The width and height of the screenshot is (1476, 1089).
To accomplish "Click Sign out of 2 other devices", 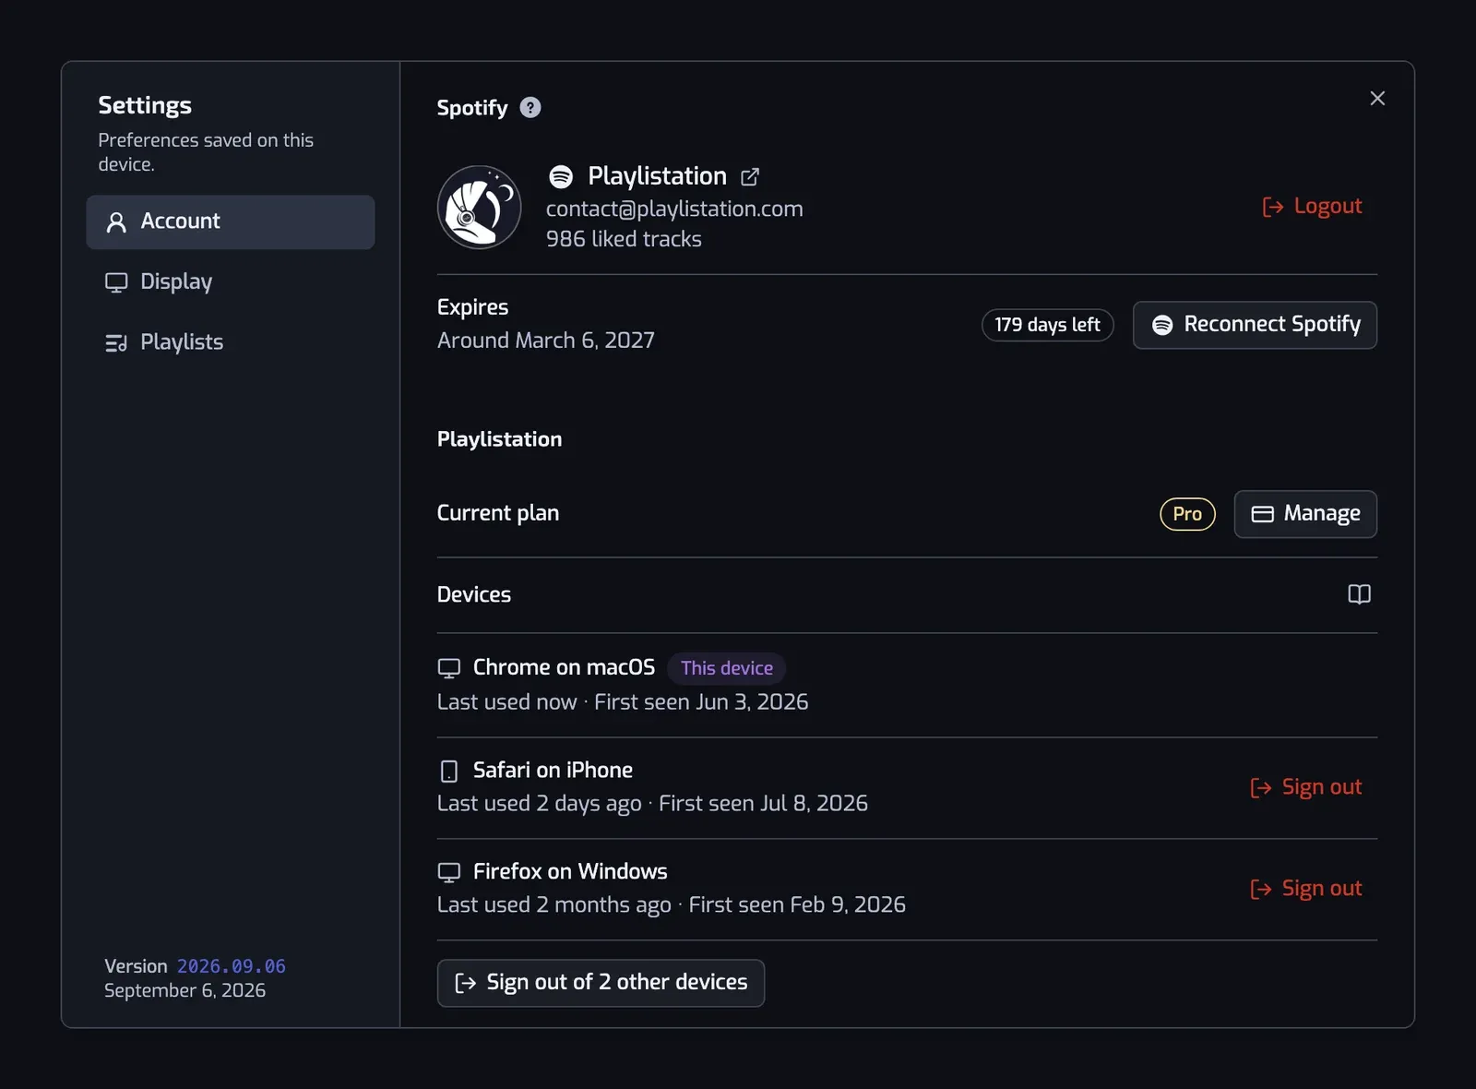I will click(x=601, y=983).
